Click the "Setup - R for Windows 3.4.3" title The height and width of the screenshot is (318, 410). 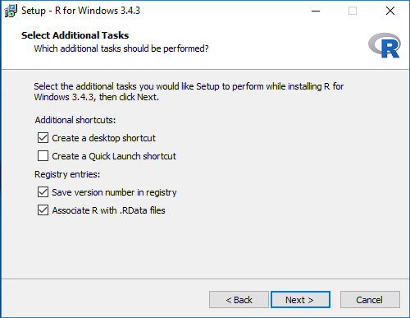pos(80,11)
